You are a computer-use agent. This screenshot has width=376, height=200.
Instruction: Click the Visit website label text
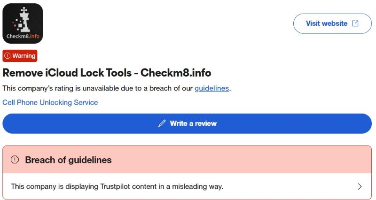point(327,23)
